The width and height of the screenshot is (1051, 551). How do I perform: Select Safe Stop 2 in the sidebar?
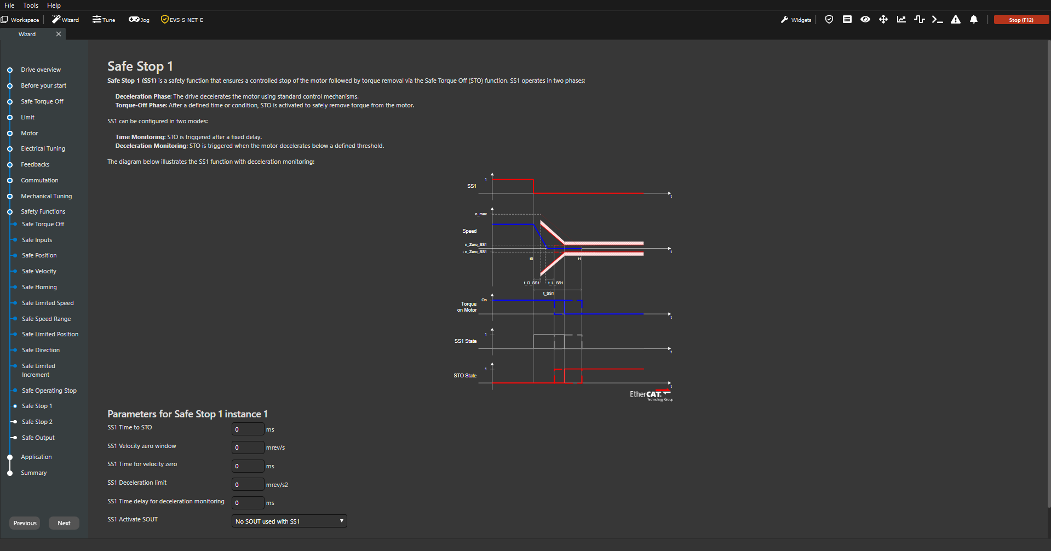point(37,422)
